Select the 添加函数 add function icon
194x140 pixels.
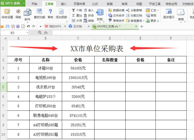[x=61, y=12]
